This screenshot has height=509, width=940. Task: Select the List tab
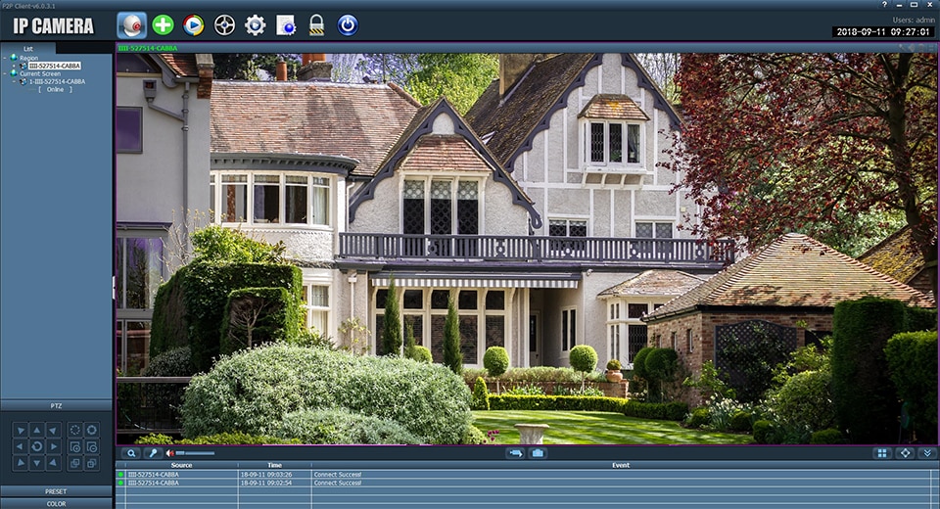[x=27, y=48]
